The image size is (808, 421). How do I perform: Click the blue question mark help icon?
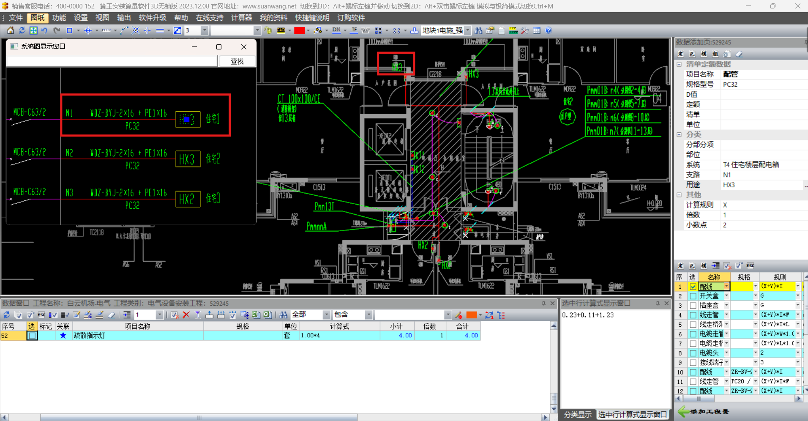pos(549,30)
